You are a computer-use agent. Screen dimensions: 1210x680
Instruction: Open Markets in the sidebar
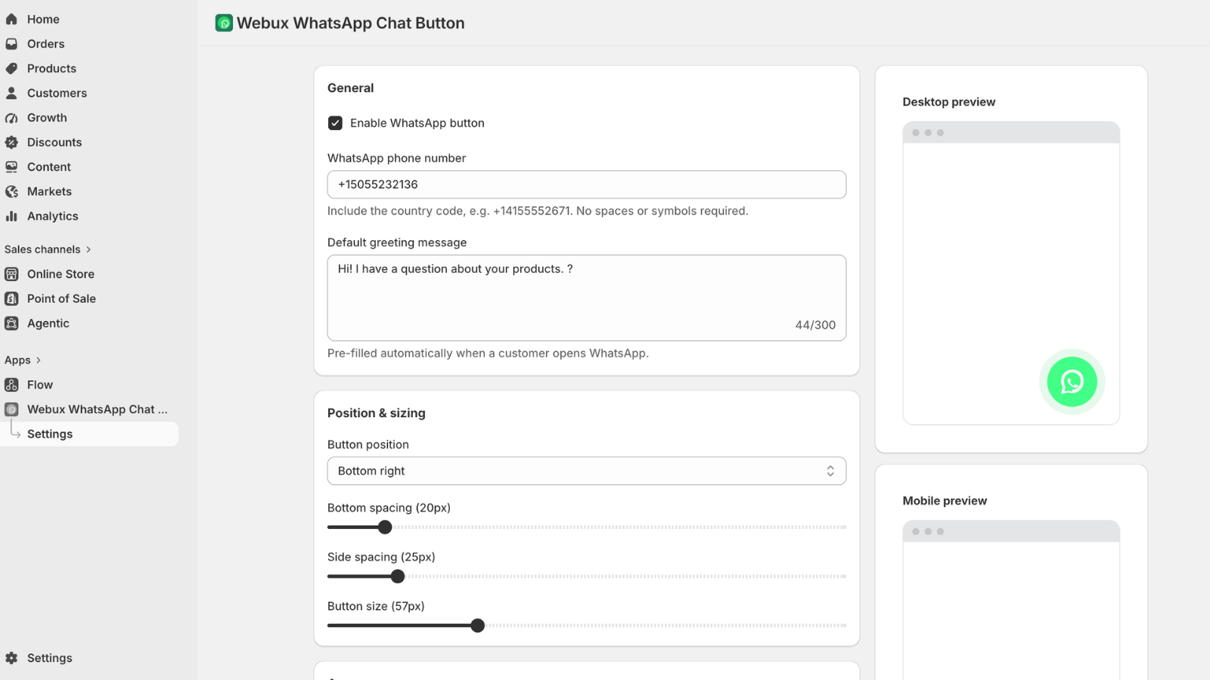pos(49,192)
